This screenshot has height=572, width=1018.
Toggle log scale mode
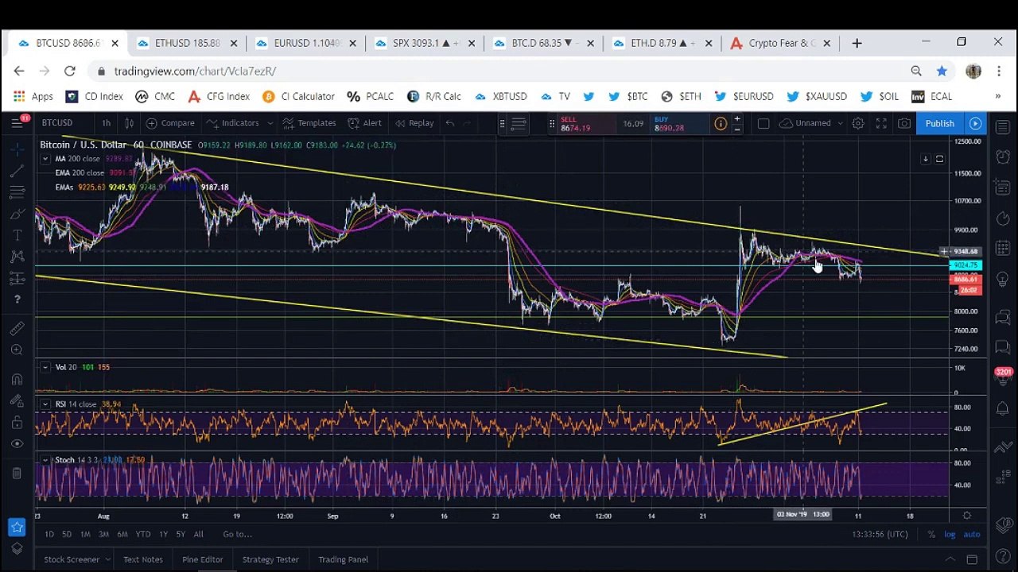[x=950, y=534]
